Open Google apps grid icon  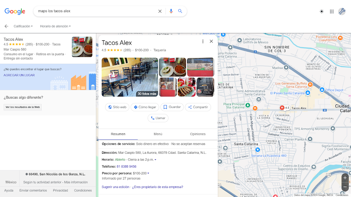pyautogui.click(x=332, y=11)
